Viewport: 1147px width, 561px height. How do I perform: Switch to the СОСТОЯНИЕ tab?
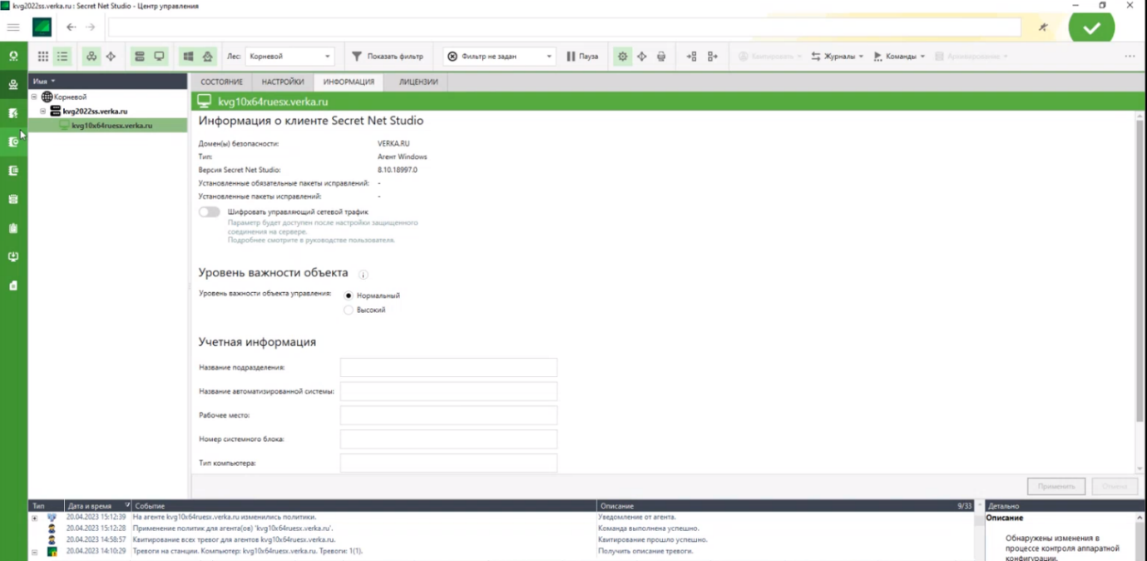[x=221, y=82]
